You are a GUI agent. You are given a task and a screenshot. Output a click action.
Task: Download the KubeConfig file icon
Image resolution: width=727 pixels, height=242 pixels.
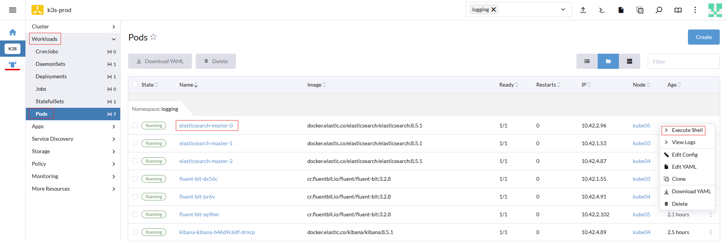(x=621, y=10)
